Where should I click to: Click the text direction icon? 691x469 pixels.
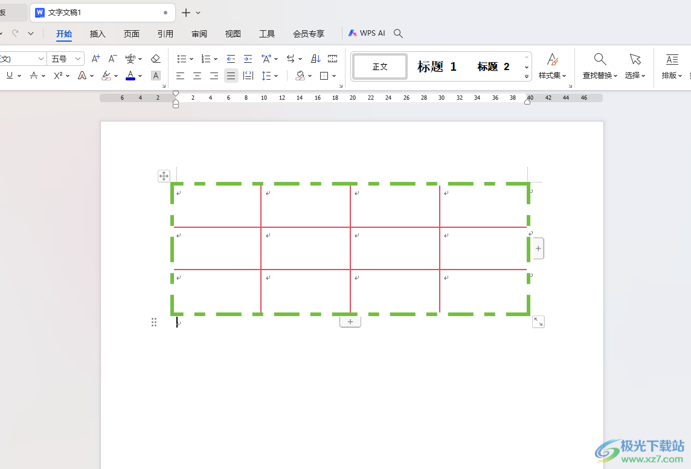coord(291,59)
